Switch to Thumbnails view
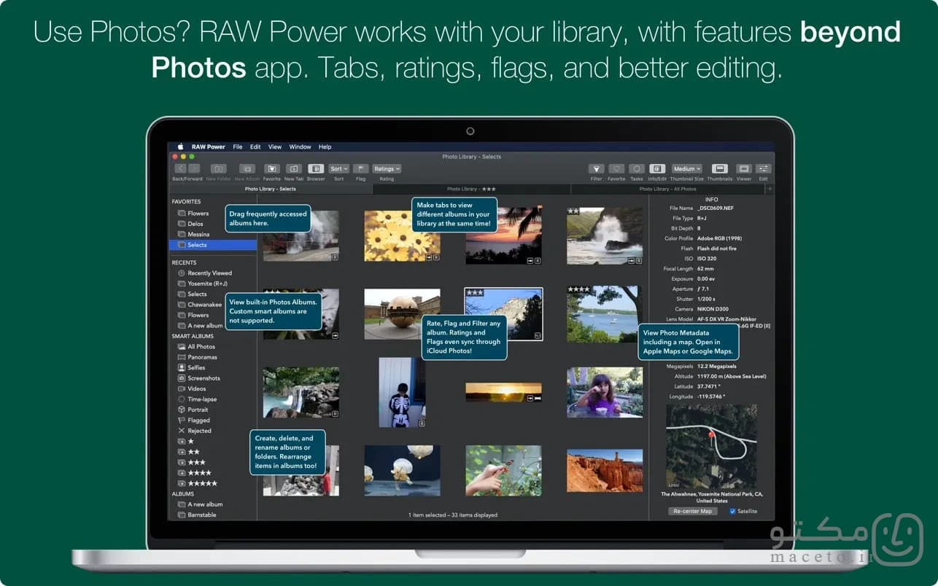 point(720,168)
